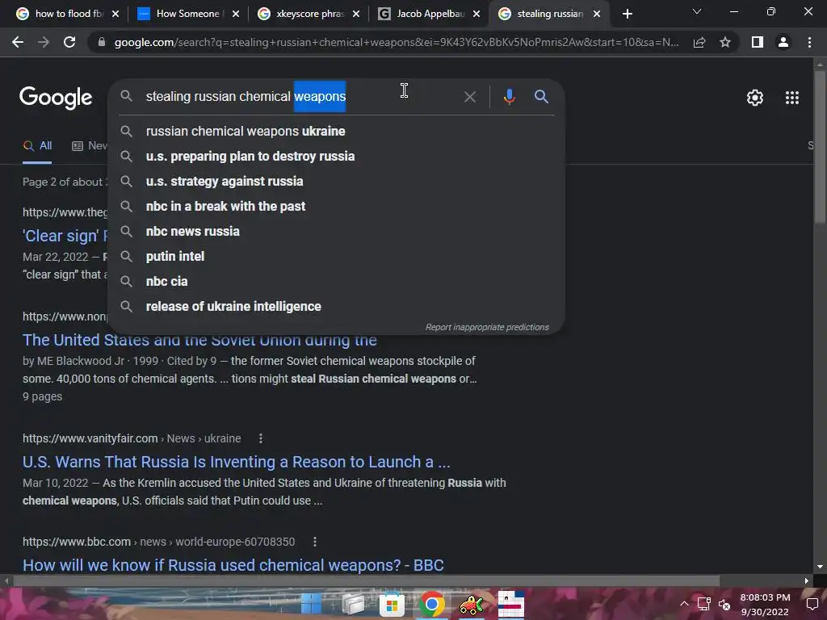
Task: Share this page from the address bar
Action: click(699, 42)
